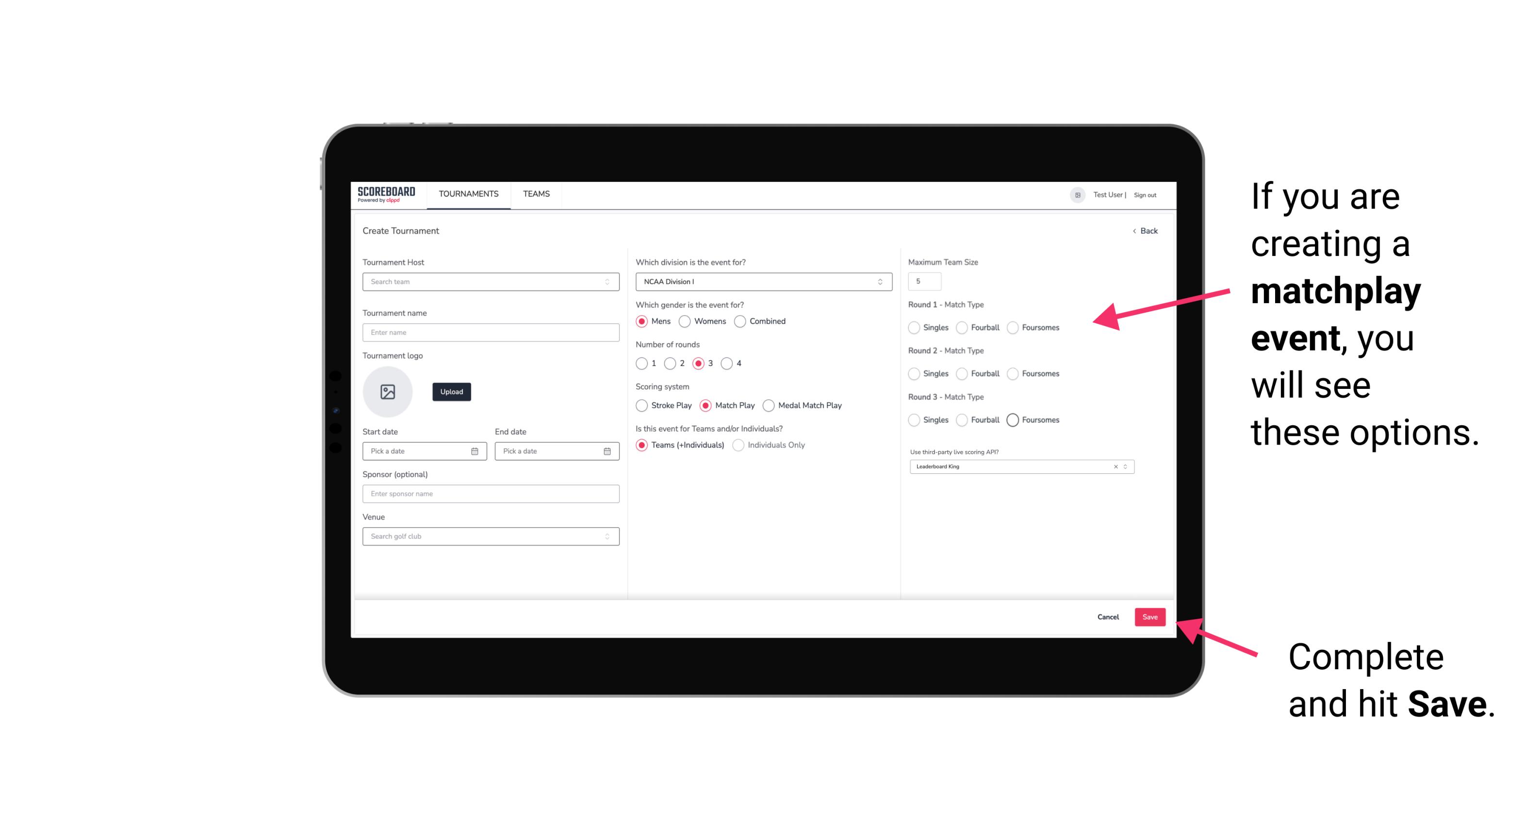Select the Womens gender radio button

pyautogui.click(x=685, y=321)
